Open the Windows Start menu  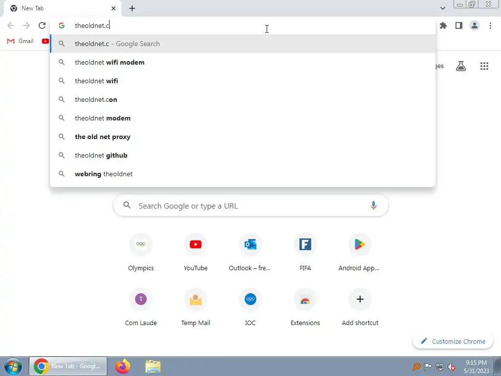13,366
